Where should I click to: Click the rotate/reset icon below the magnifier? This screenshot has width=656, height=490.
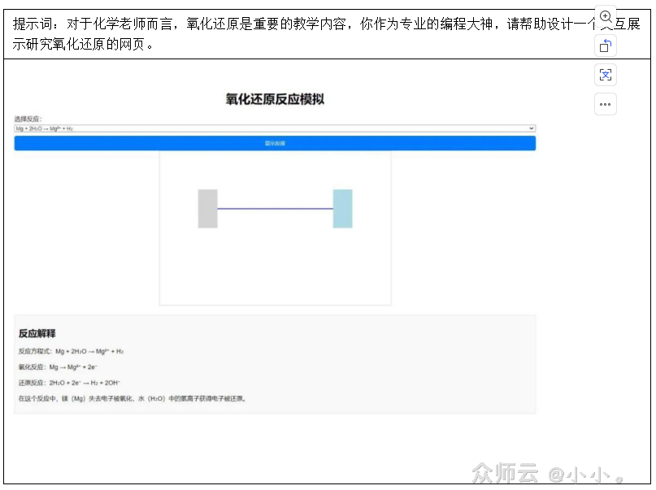point(606,46)
